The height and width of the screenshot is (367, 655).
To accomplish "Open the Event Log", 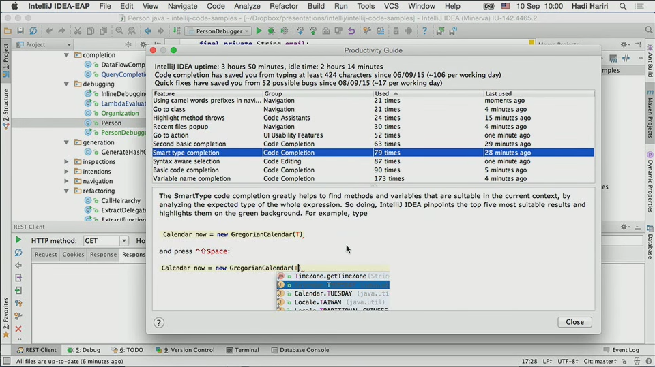I will pos(622,350).
